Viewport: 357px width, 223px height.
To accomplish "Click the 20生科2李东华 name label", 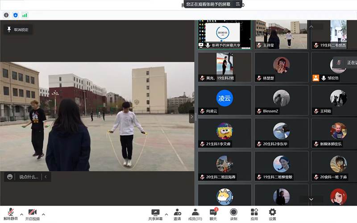I will (x=275, y=144).
